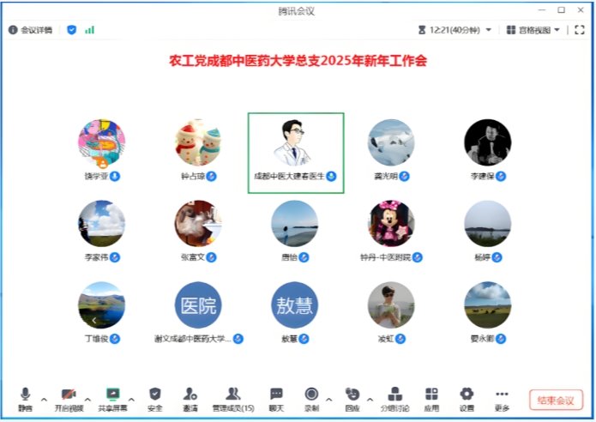
Task: Open the security (安全) shield icon
Action: click(x=155, y=395)
